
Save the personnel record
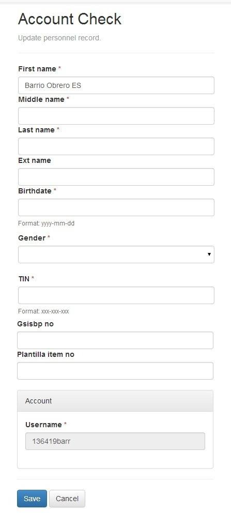pos(32,499)
